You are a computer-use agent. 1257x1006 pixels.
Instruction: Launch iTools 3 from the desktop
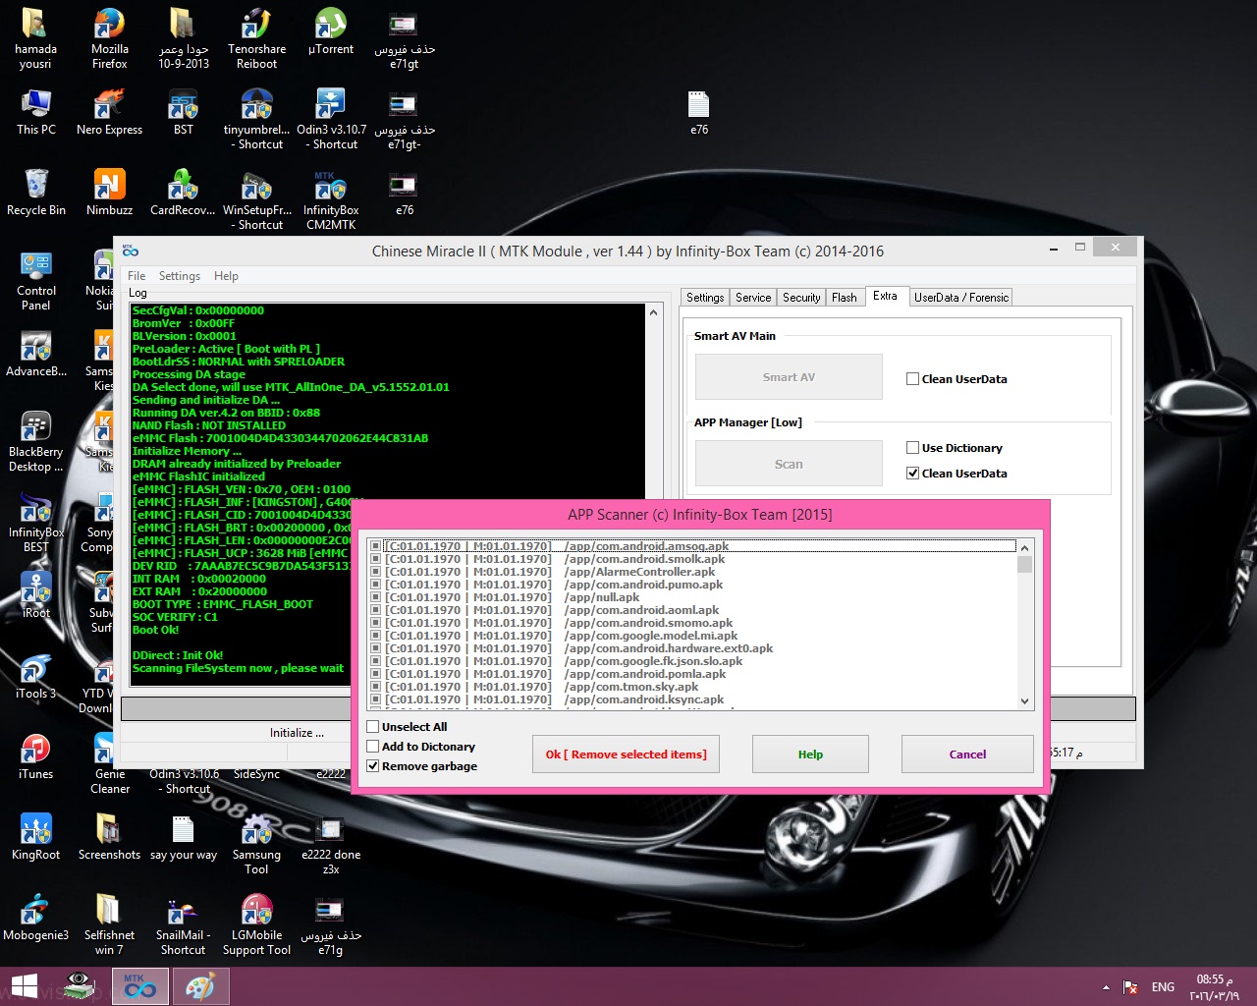click(35, 676)
